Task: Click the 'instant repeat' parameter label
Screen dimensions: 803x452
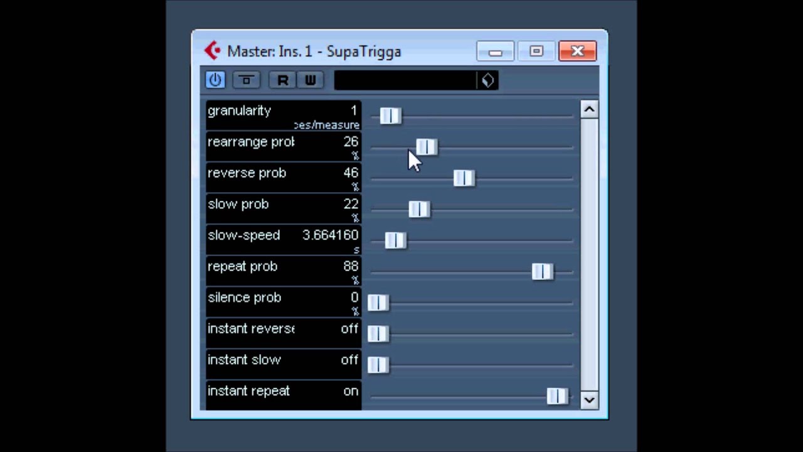Action: tap(248, 391)
